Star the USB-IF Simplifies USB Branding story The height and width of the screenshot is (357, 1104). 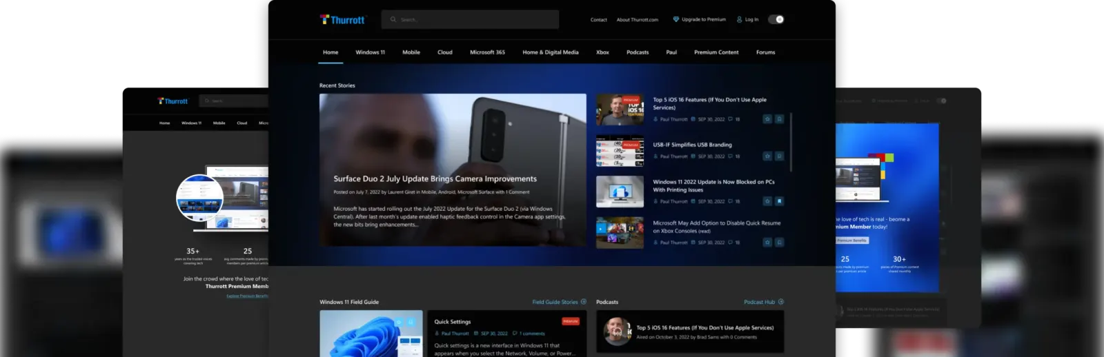(x=767, y=156)
